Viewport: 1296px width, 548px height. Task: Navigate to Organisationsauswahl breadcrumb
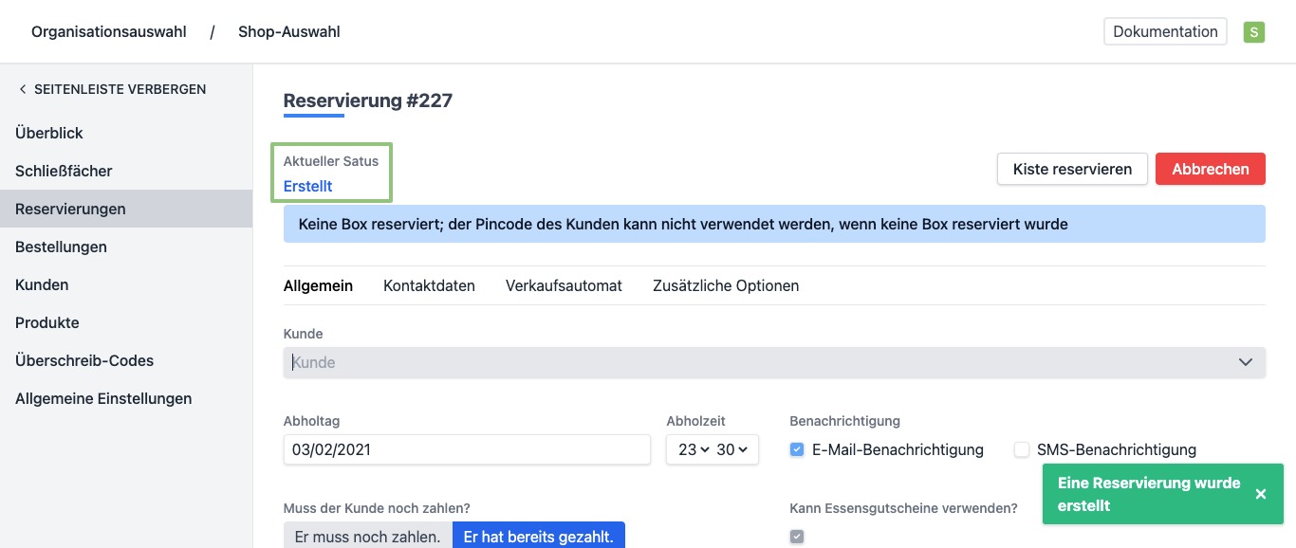click(x=108, y=31)
